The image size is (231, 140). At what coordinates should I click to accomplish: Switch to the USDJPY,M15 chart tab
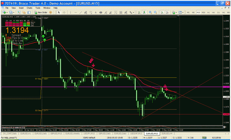pyautogui.click(x=89, y=133)
